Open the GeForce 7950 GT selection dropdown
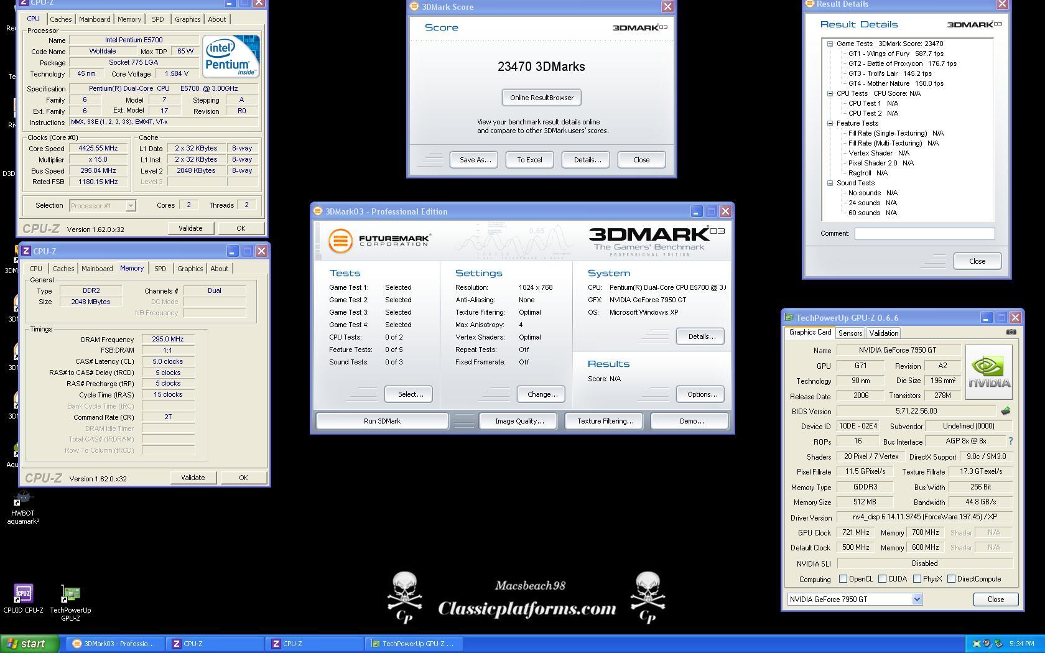 click(917, 600)
